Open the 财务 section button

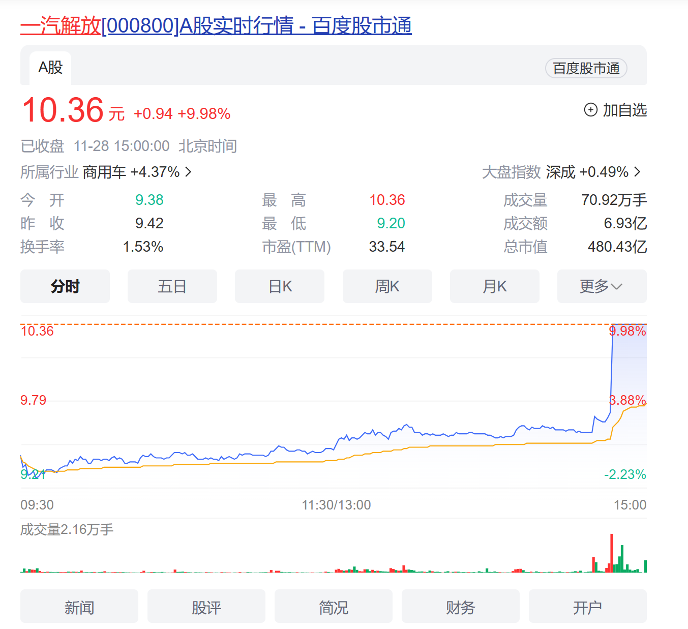(x=461, y=607)
